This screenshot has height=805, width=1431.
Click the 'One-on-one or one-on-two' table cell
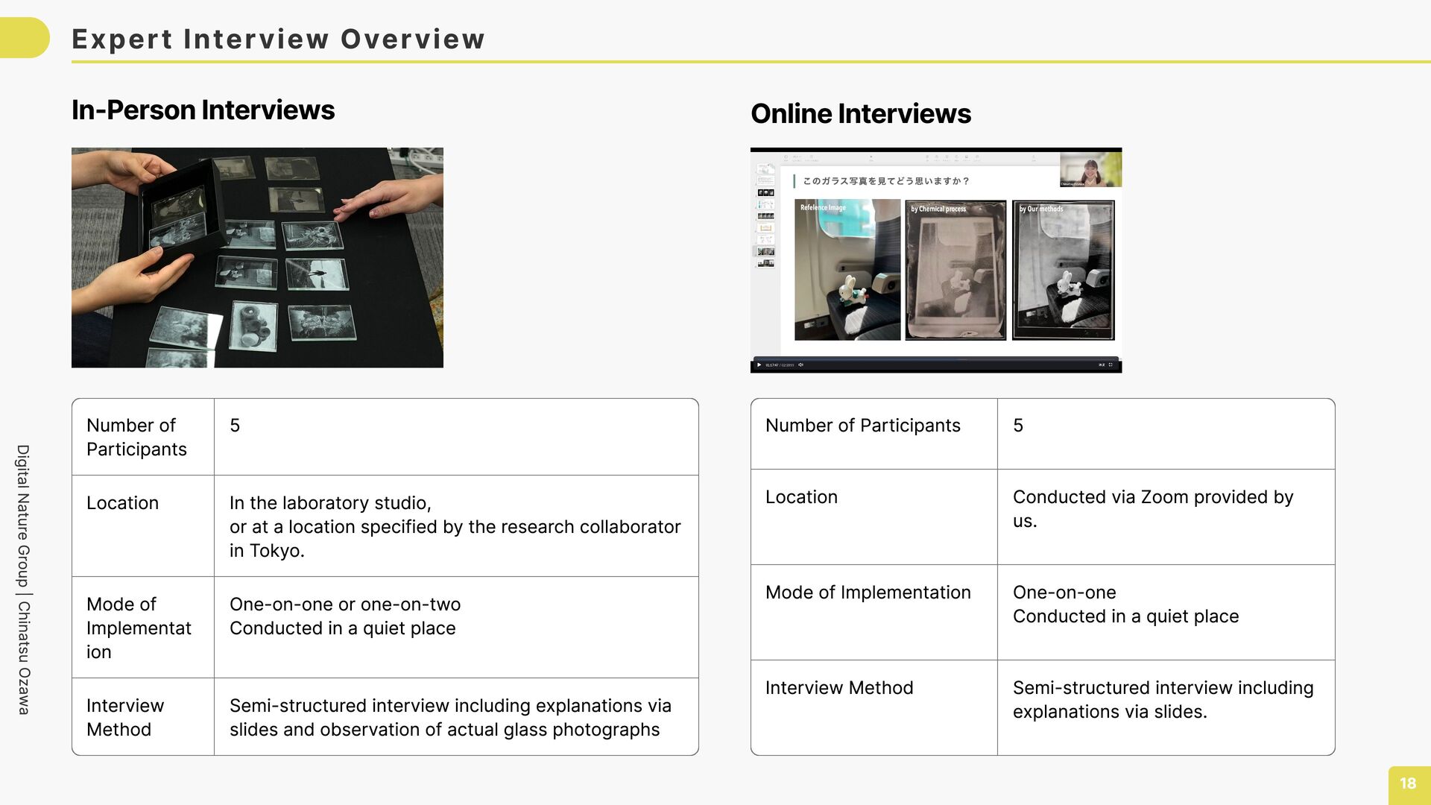345,604
